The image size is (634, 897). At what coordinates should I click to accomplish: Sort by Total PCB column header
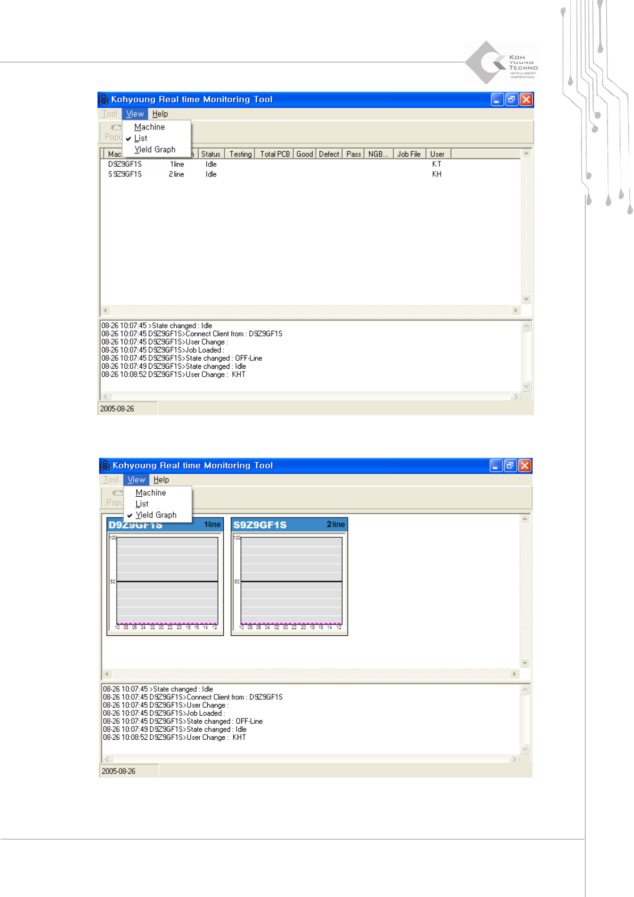coord(275,154)
